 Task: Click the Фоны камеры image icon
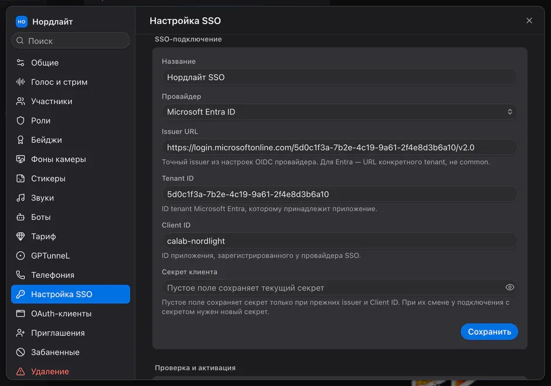tap(21, 159)
